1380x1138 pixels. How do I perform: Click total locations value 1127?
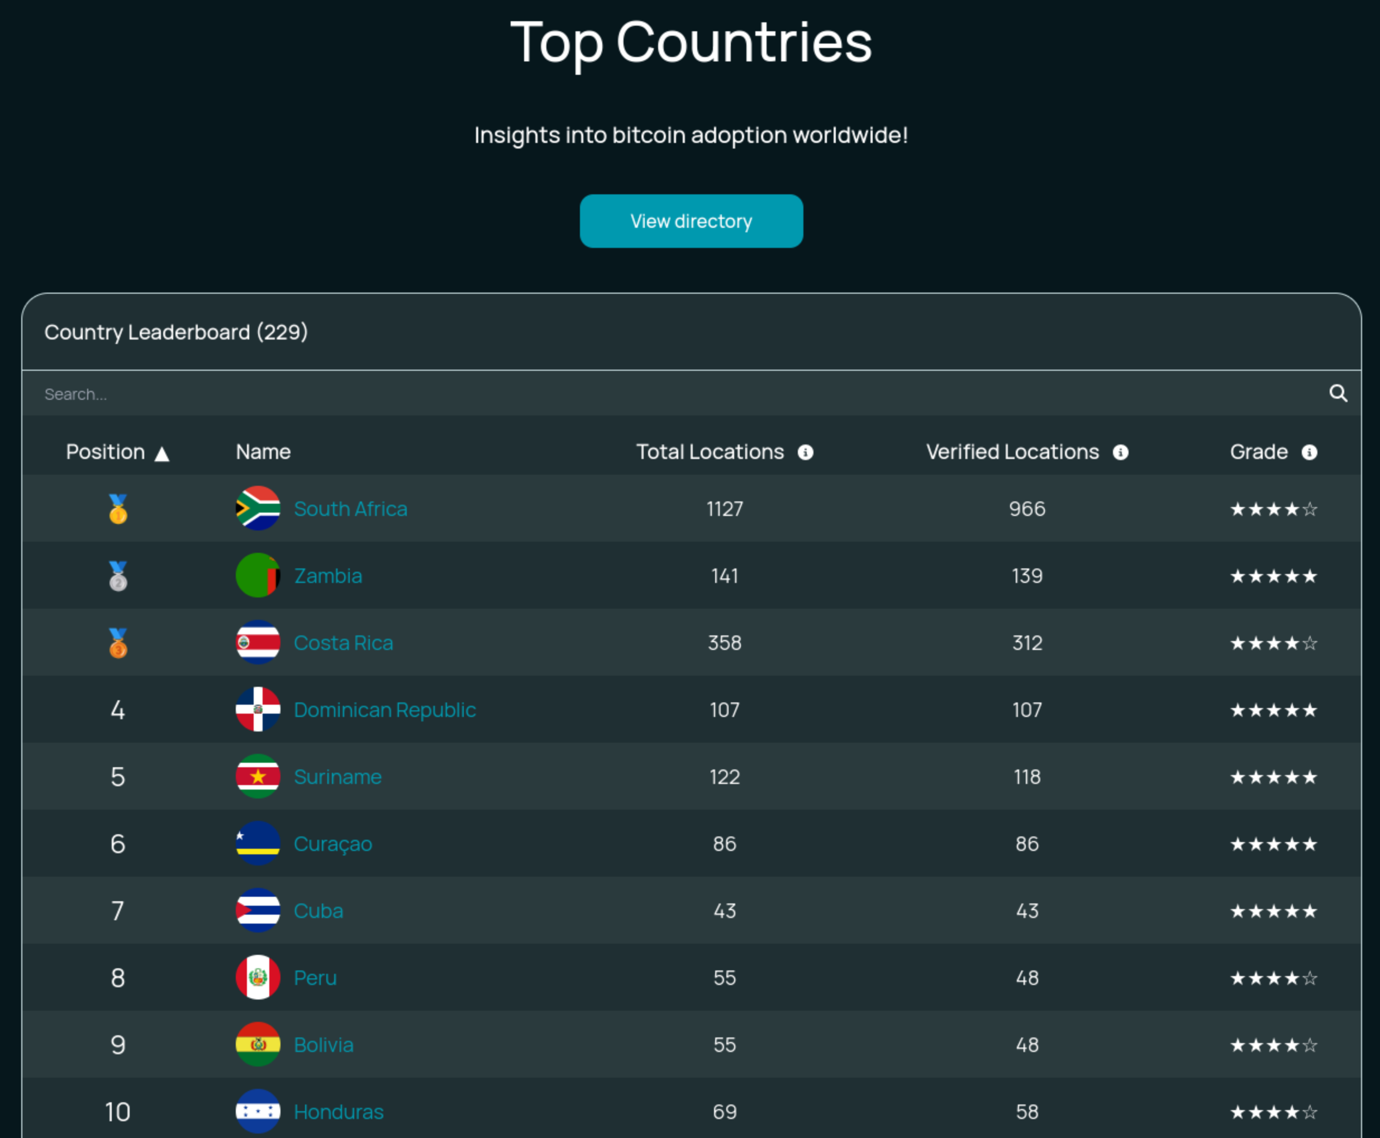pyautogui.click(x=725, y=509)
